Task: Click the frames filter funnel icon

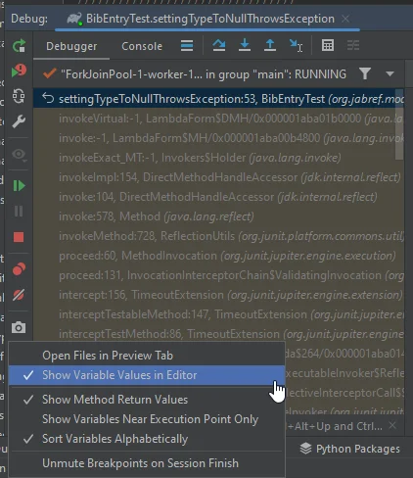Action: [365, 73]
